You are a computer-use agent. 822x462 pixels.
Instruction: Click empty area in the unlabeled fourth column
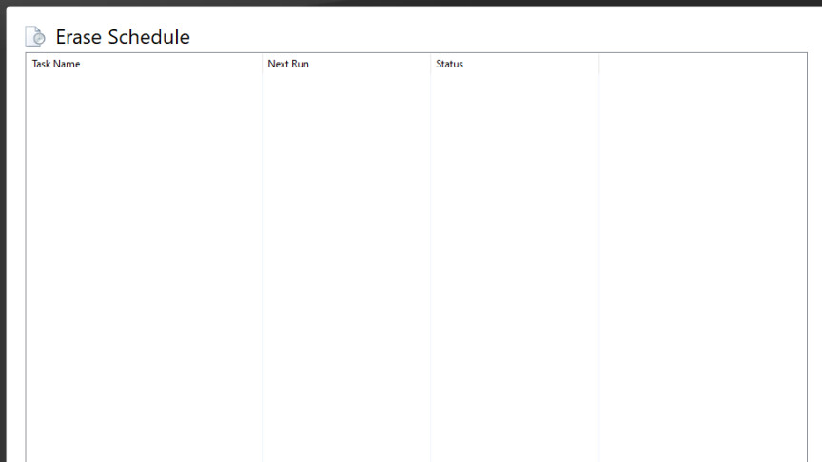[x=702, y=266]
